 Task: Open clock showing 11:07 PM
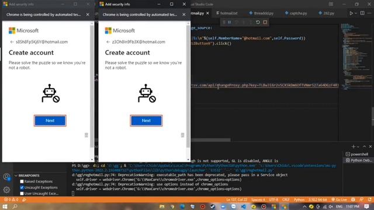tap(352, 206)
